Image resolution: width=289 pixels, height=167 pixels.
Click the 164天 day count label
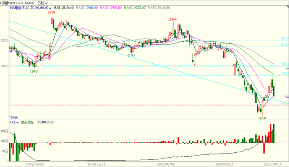point(13,117)
